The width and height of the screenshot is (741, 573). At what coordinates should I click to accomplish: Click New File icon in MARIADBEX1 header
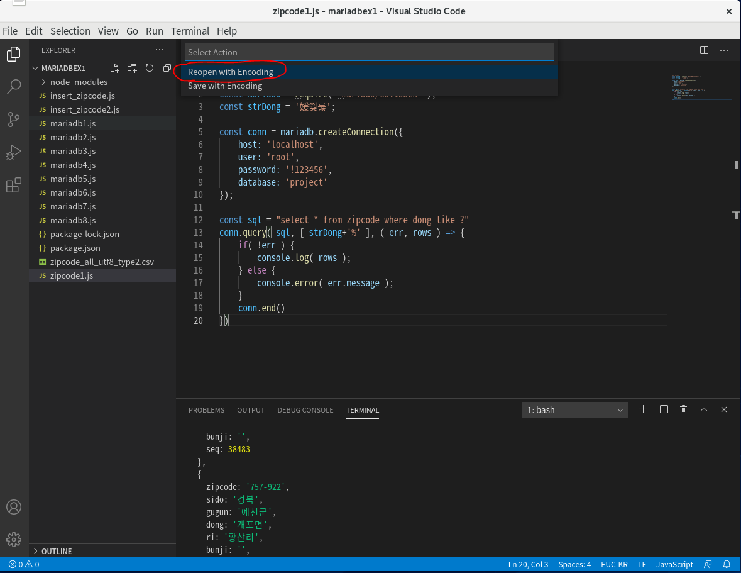114,68
